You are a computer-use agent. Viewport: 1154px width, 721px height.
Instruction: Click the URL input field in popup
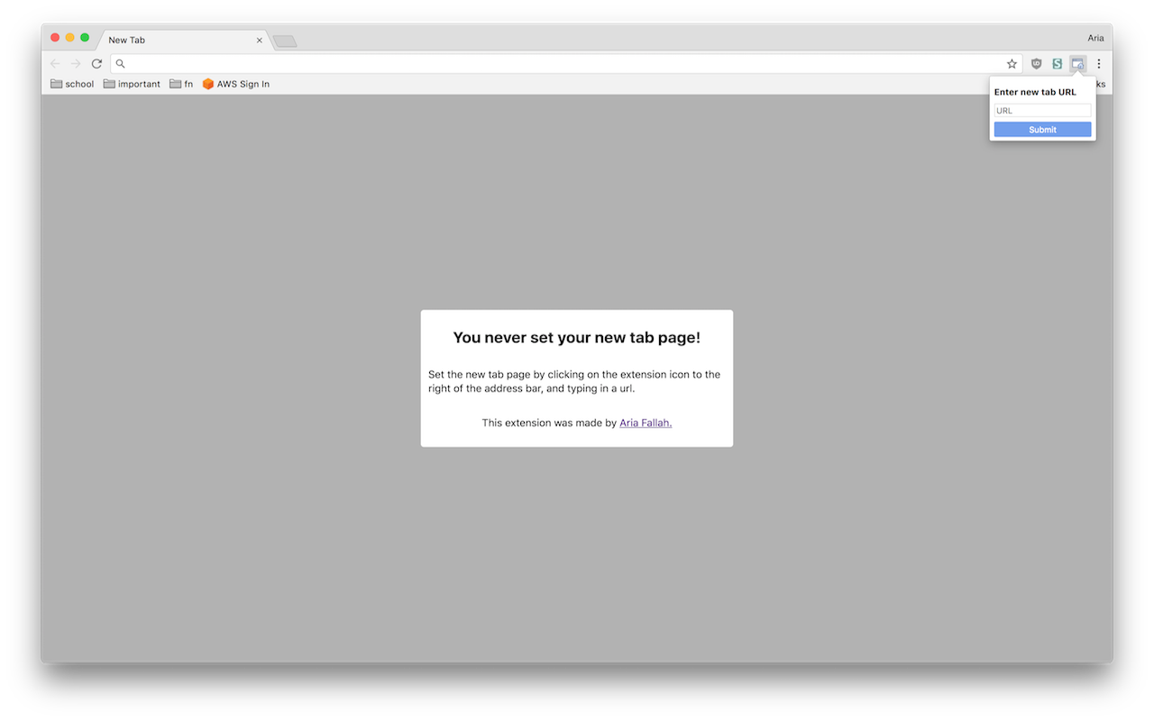click(1042, 111)
